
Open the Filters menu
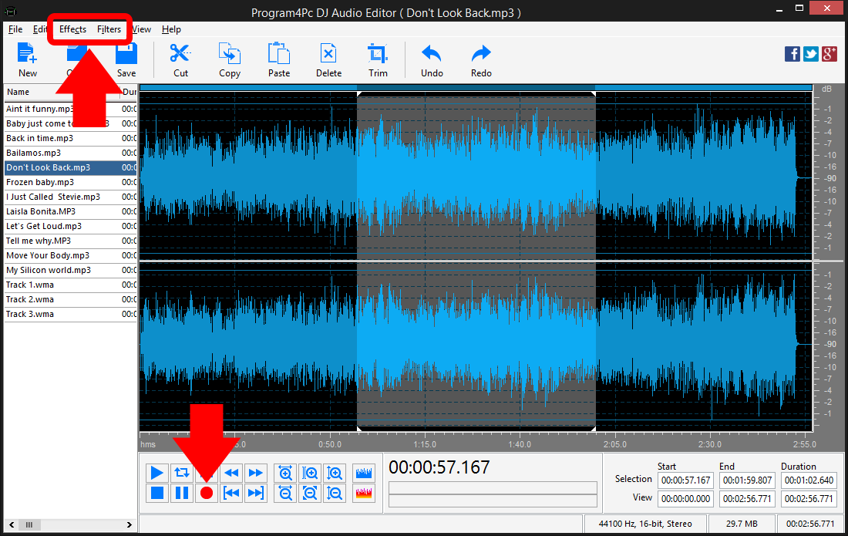click(x=109, y=29)
